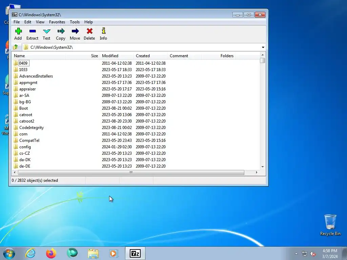Click the Extract toolbar icon
The width and height of the screenshot is (347, 260).
coord(33,31)
